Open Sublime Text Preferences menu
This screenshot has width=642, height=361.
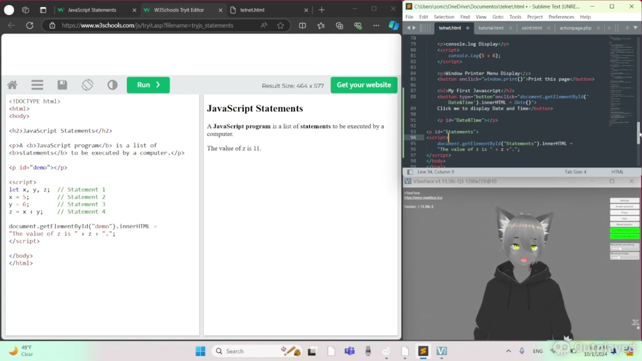point(561,17)
